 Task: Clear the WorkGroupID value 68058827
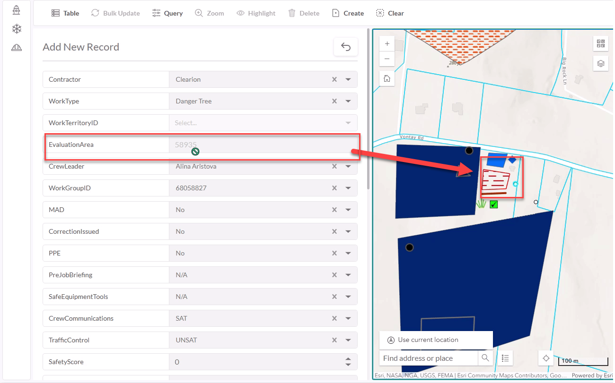(334, 188)
